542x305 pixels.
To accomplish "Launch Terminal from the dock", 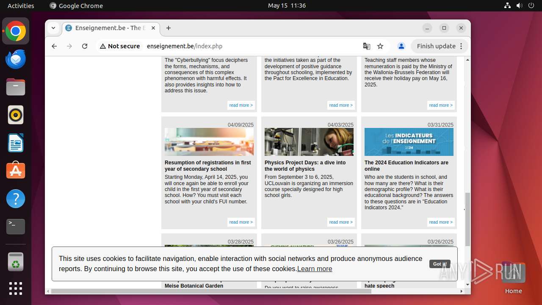I will [x=16, y=227].
